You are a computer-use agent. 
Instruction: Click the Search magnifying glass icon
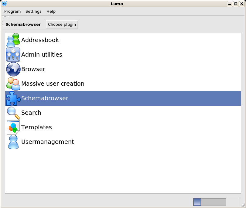[x=13, y=113]
